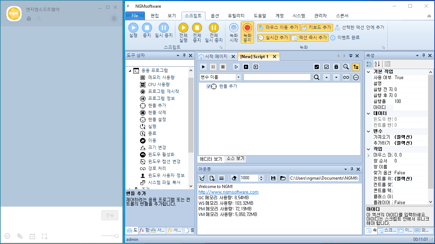Clear output with the broom icon
Image resolution: width=435 pixels, height=244 pixels.
(x=202, y=178)
